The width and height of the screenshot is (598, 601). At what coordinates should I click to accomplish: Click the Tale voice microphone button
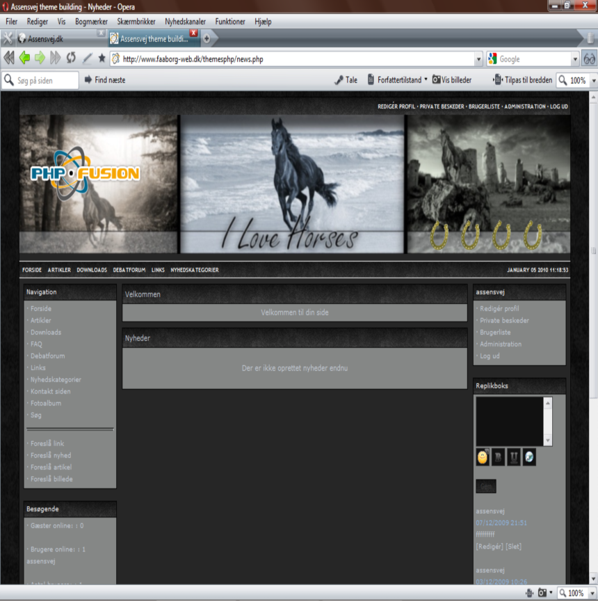[346, 80]
